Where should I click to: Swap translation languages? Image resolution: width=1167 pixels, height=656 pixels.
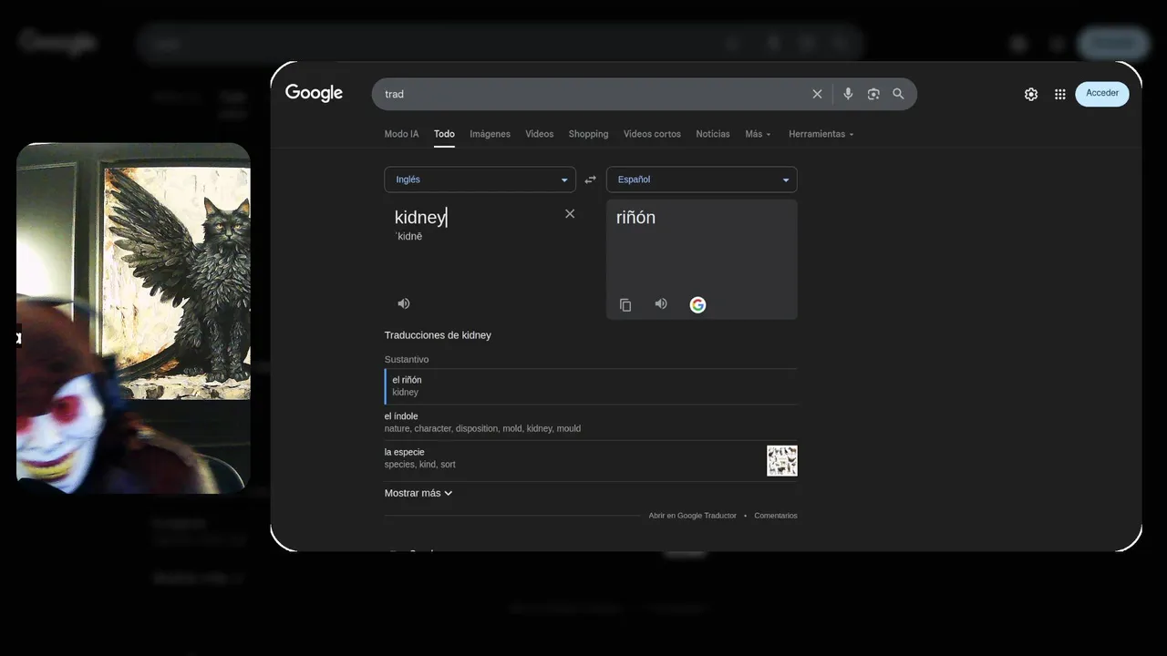pos(590,179)
